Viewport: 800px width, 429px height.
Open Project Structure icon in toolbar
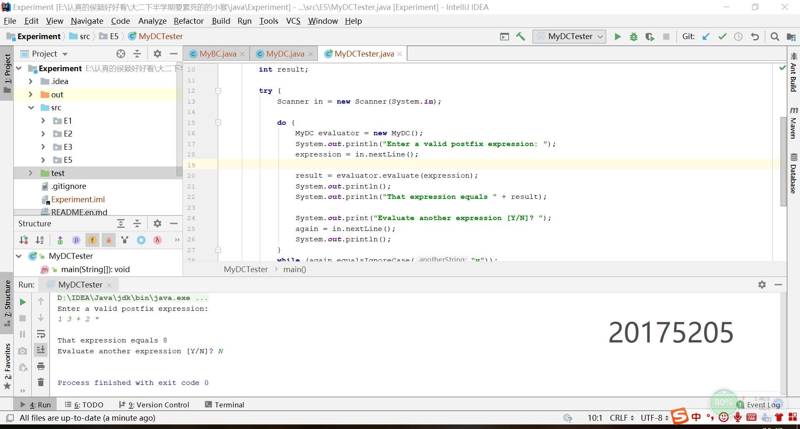click(791, 37)
